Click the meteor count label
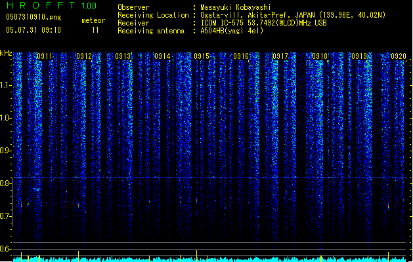Screen dimensions: 413x262 click(93, 20)
